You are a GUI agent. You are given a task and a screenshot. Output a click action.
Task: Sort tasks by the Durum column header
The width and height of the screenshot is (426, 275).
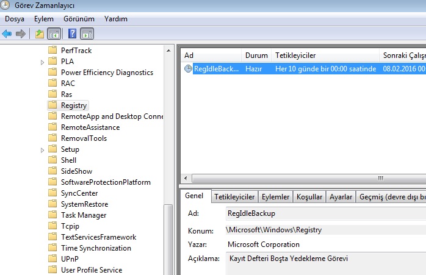tap(256, 55)
